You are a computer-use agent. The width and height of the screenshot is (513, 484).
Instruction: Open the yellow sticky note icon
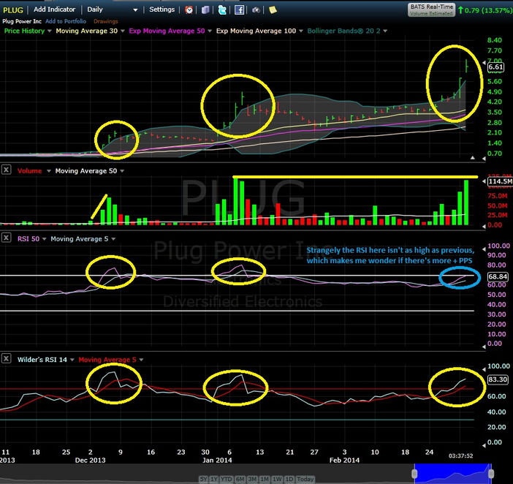click(x=273, y=10)
